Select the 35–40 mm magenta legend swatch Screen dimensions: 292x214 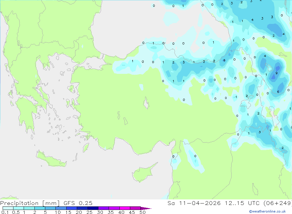(114, 208)
